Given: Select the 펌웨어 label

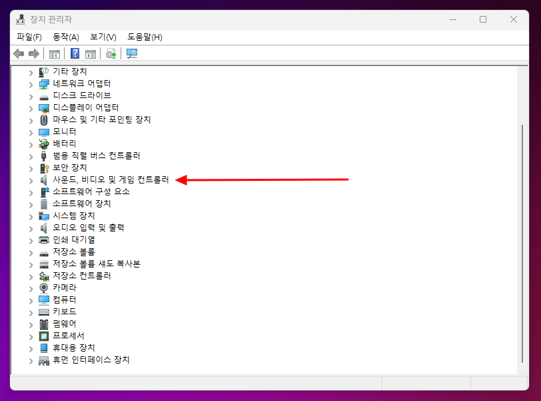Looking at the screenshot, I should coord(65,324).
